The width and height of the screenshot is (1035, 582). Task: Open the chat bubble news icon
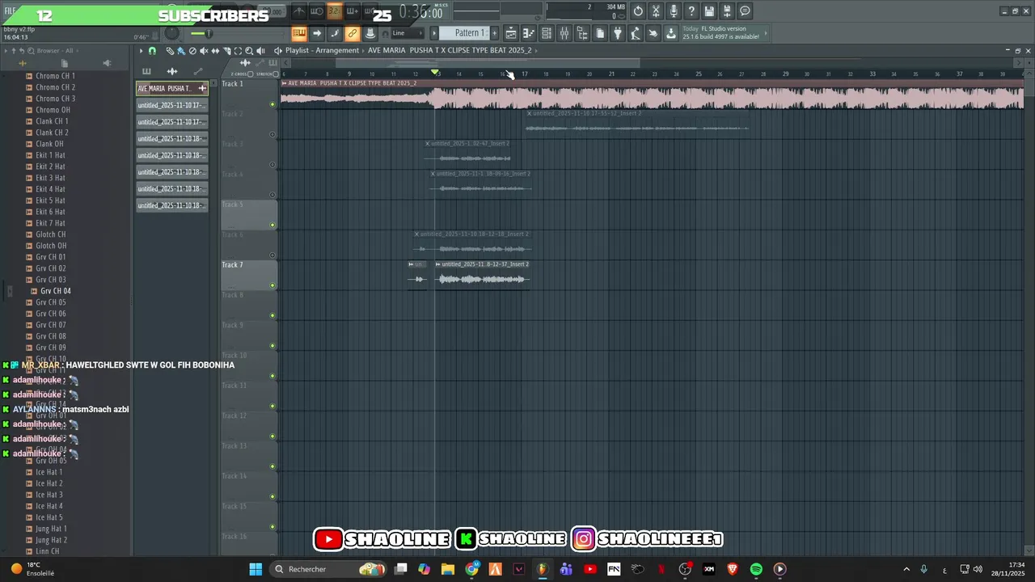[x=745, y=11]
